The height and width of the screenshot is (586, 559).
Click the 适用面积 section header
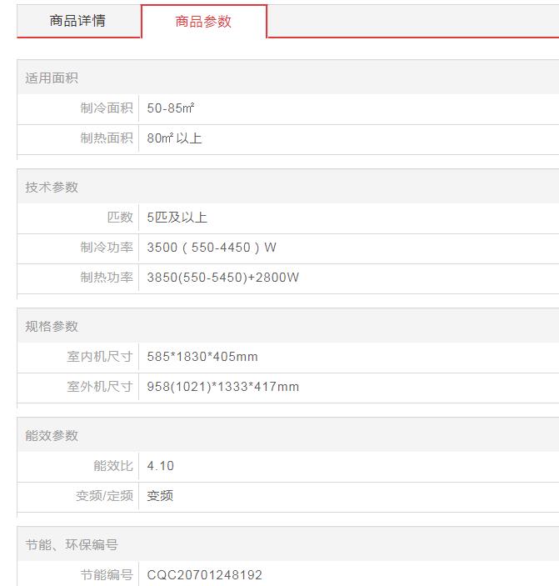[x=52, y=78]
